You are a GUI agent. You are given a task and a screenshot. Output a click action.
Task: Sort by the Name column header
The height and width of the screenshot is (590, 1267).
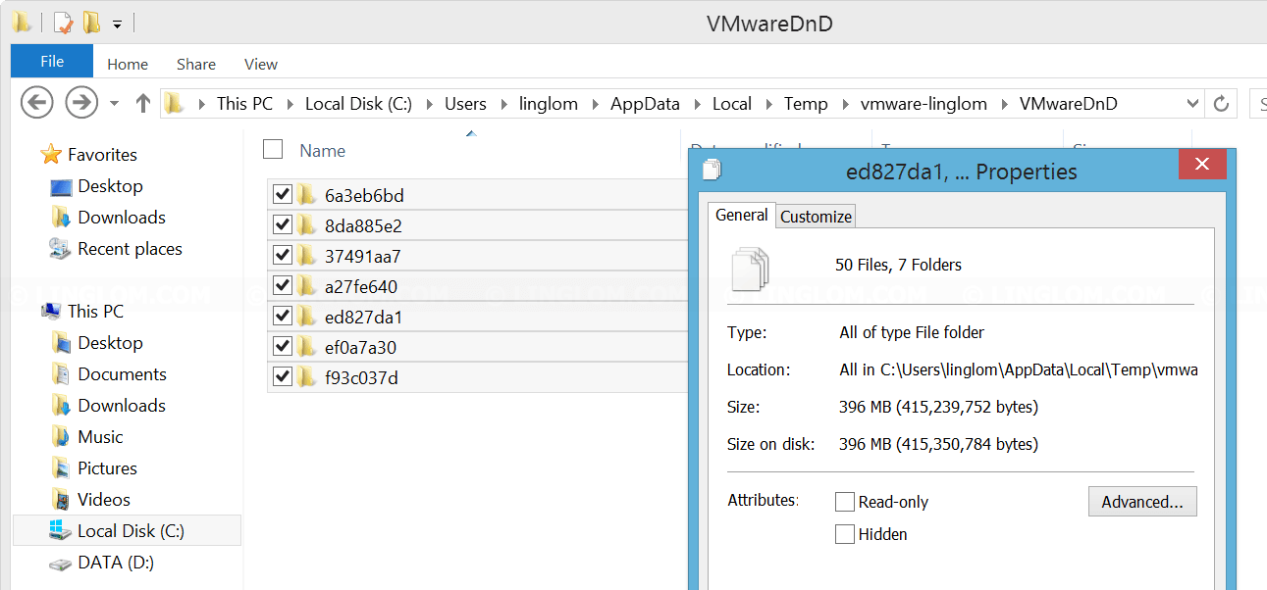pos(323,151)
